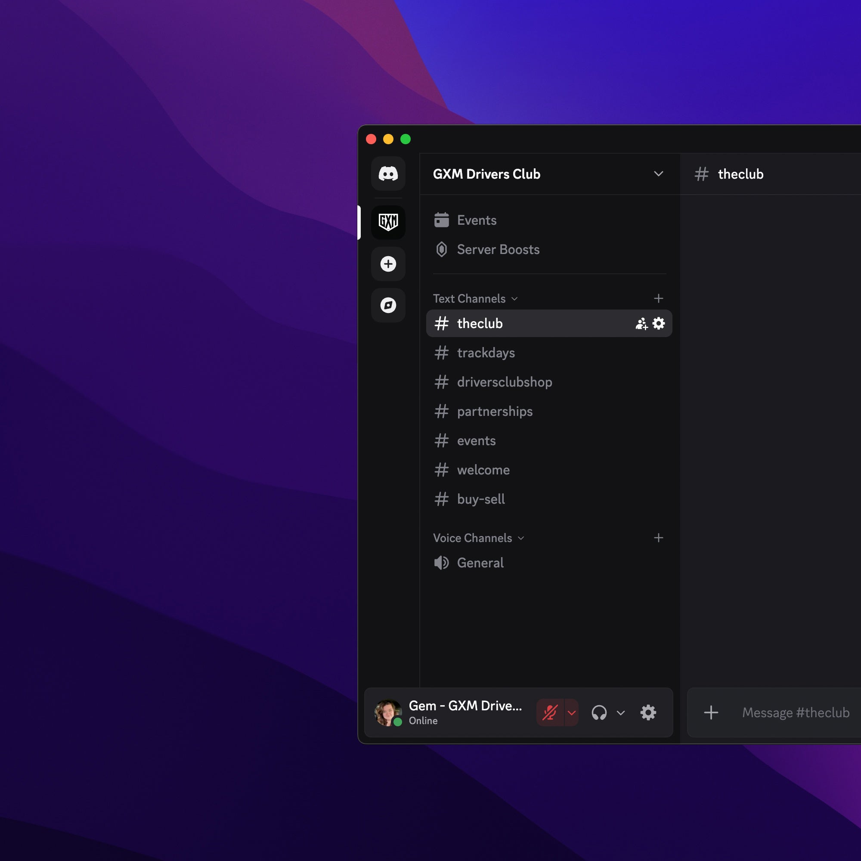Unmute the microphone

tap(550, 712)
